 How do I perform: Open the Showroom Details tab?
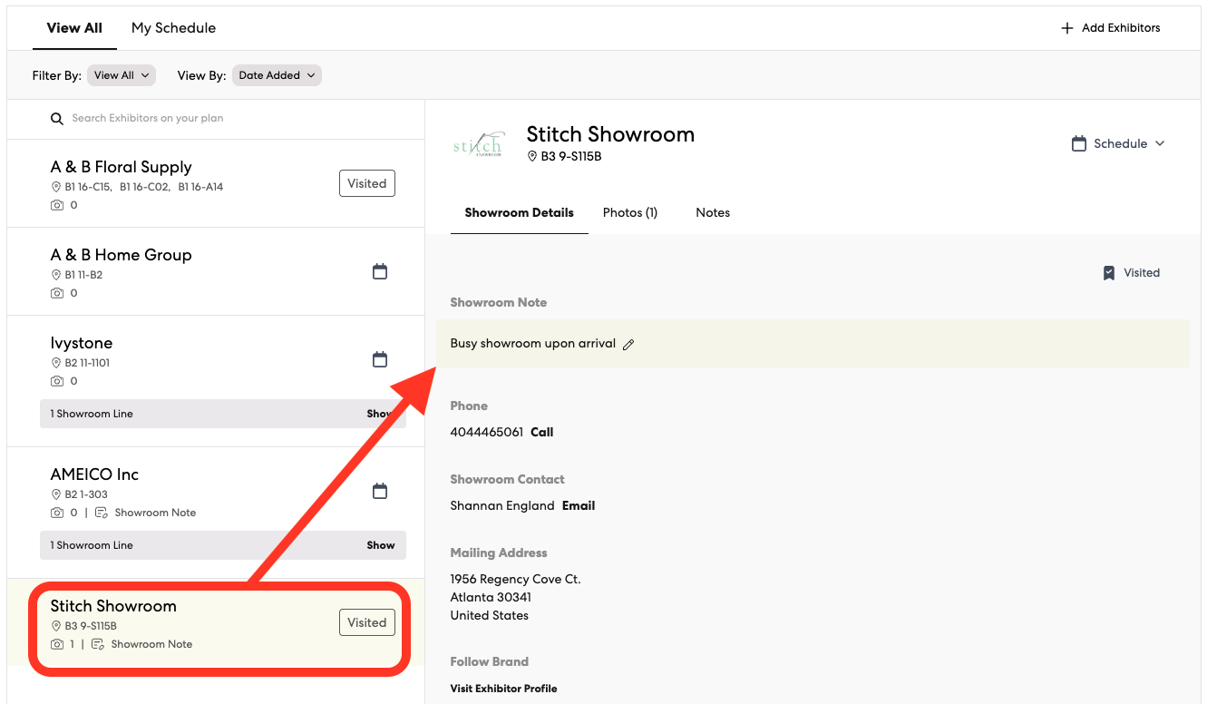(x=520, y=212)
